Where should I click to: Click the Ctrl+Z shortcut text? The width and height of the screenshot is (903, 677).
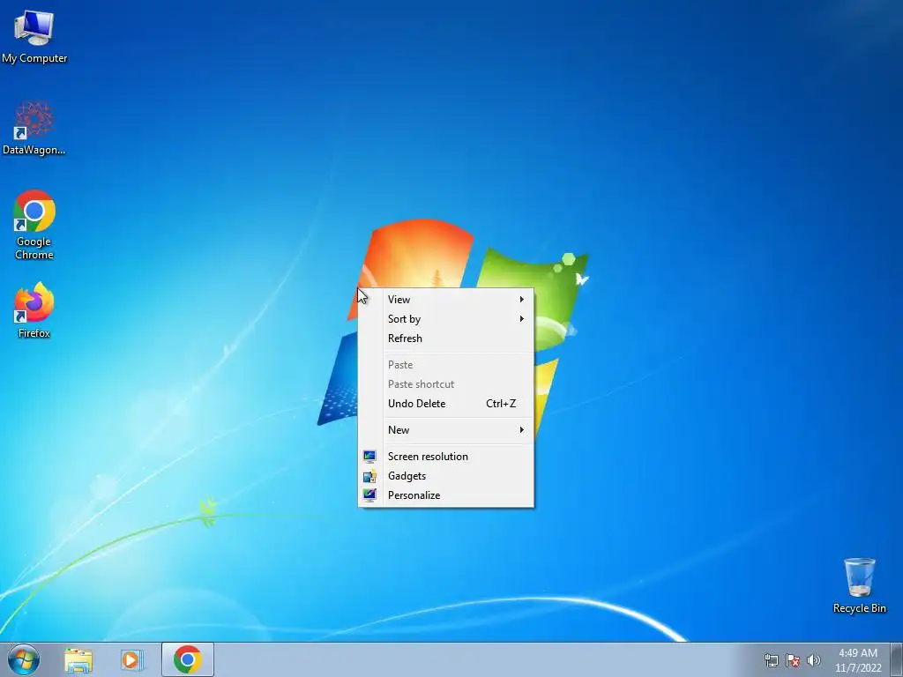(501, 404)
